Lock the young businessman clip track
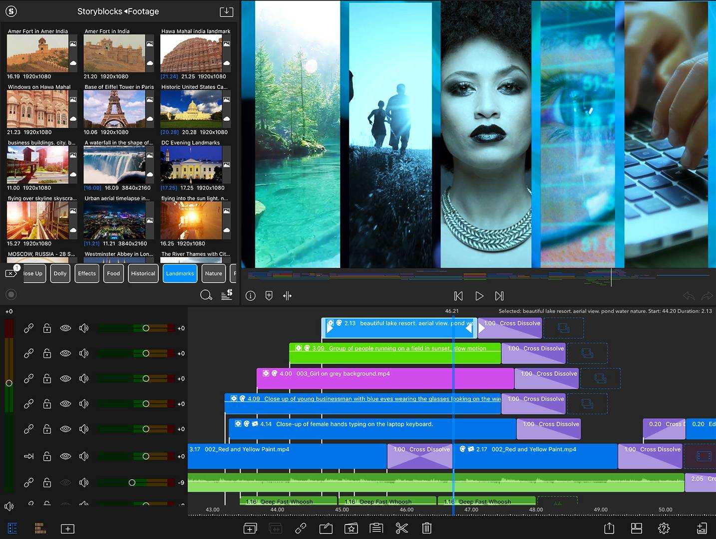This screenshot has height=539, width=716. (47, 403)
